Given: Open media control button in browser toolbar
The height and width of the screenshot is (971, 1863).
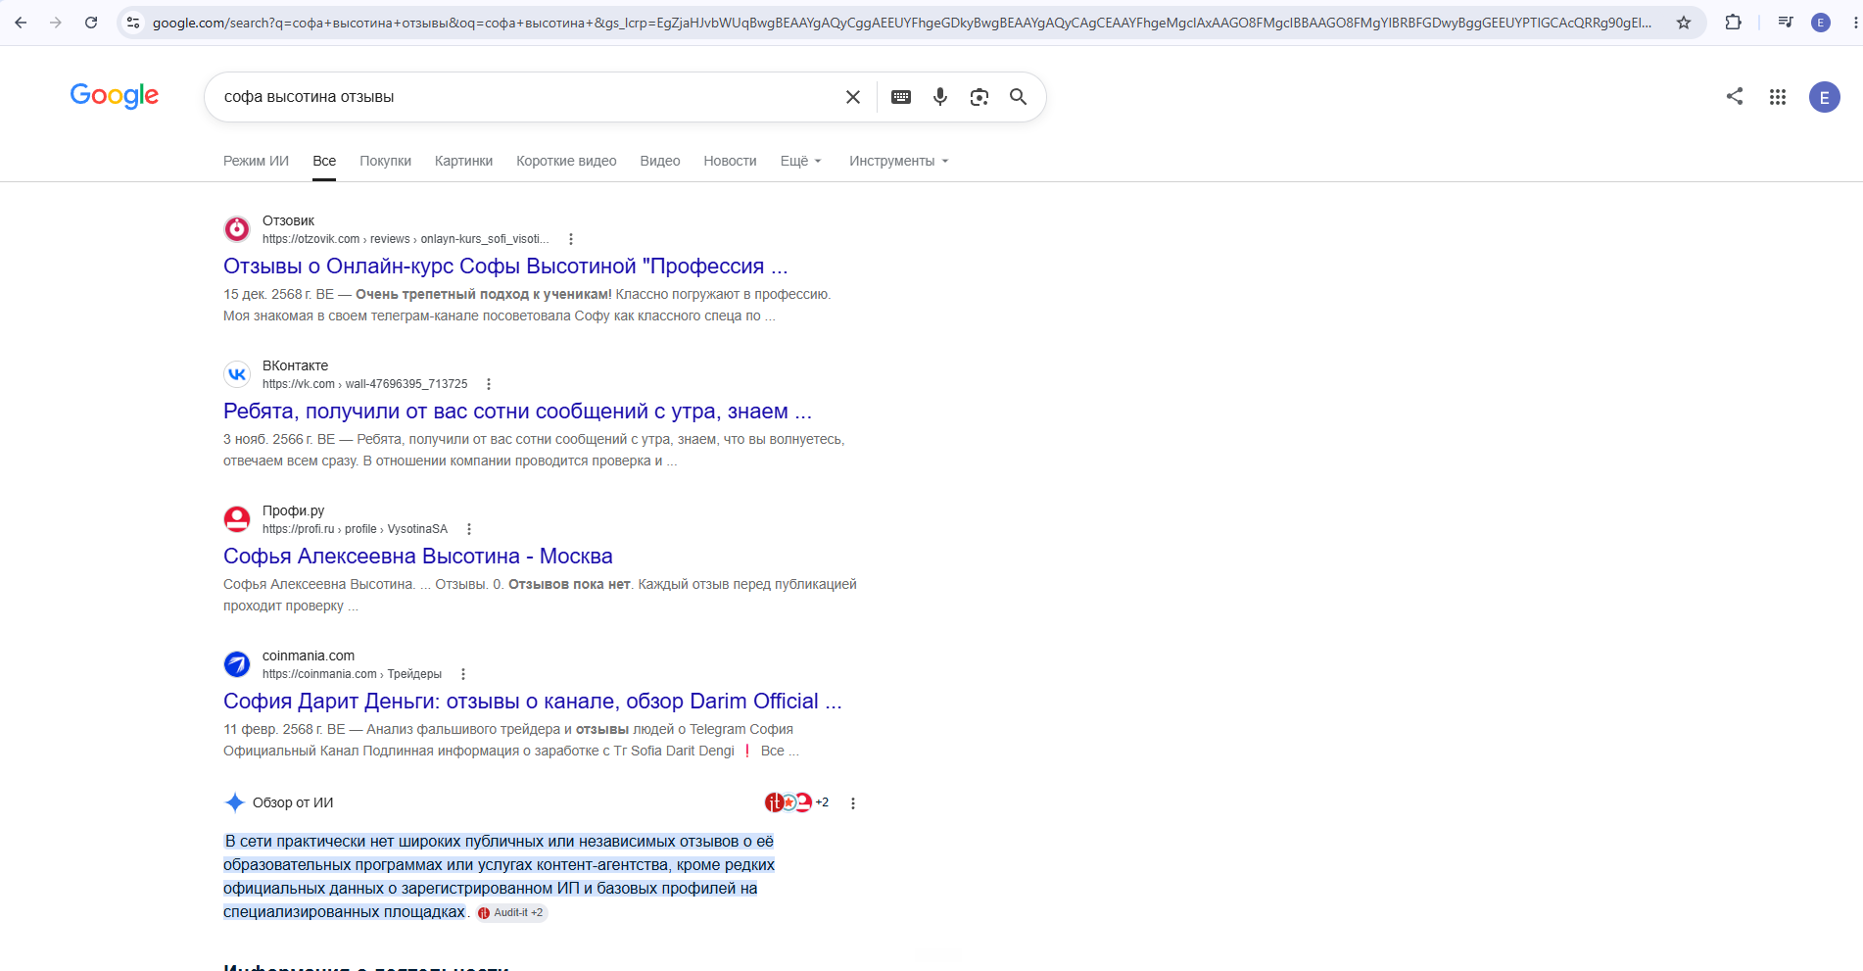Looking at the screenshot, I should click(1786, 23).
